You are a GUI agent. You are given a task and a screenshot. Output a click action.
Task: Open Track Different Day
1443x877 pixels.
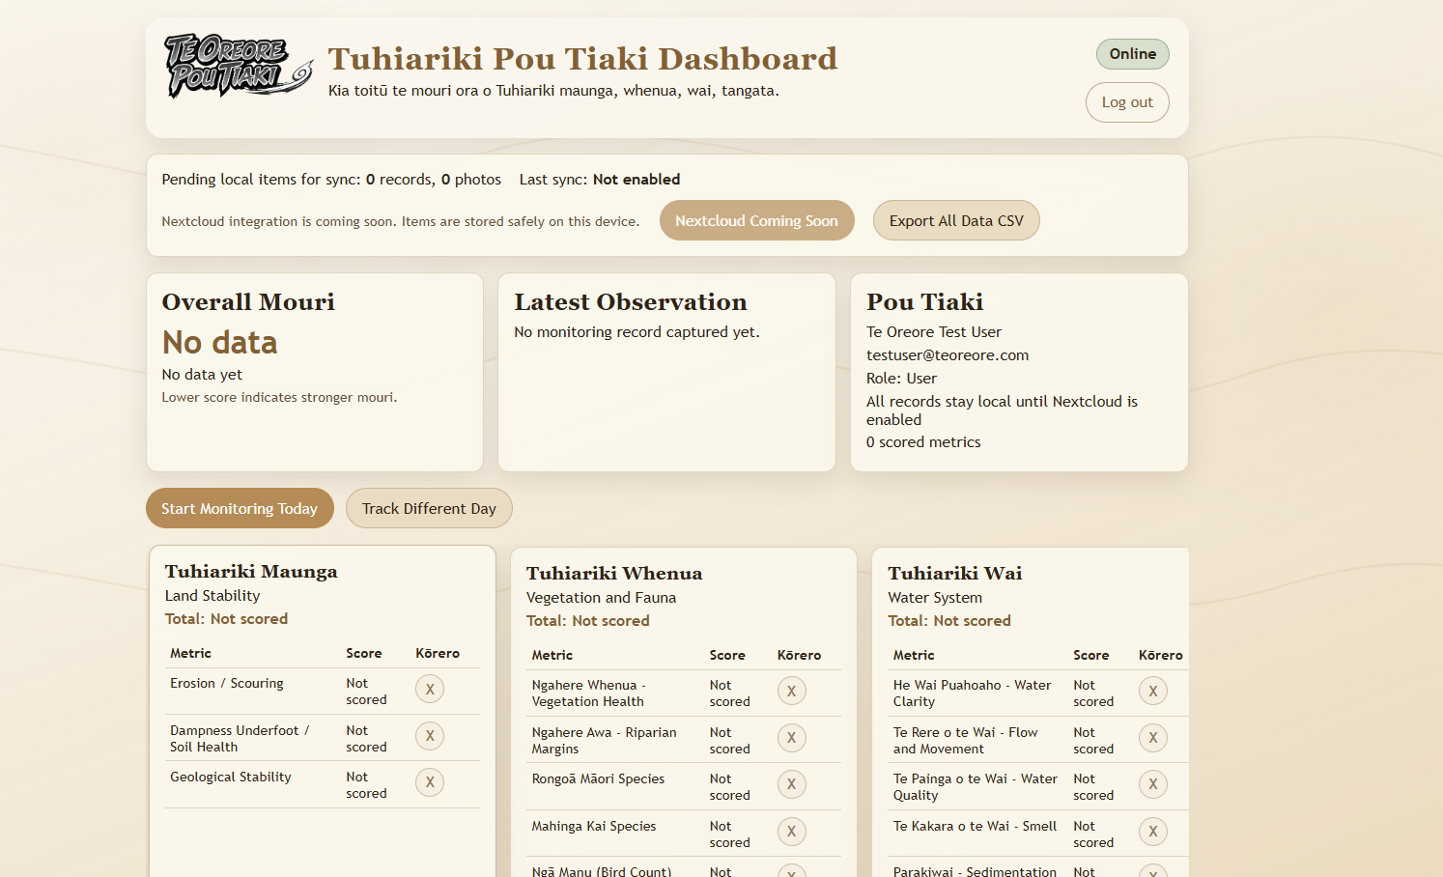tap(429, 508)
